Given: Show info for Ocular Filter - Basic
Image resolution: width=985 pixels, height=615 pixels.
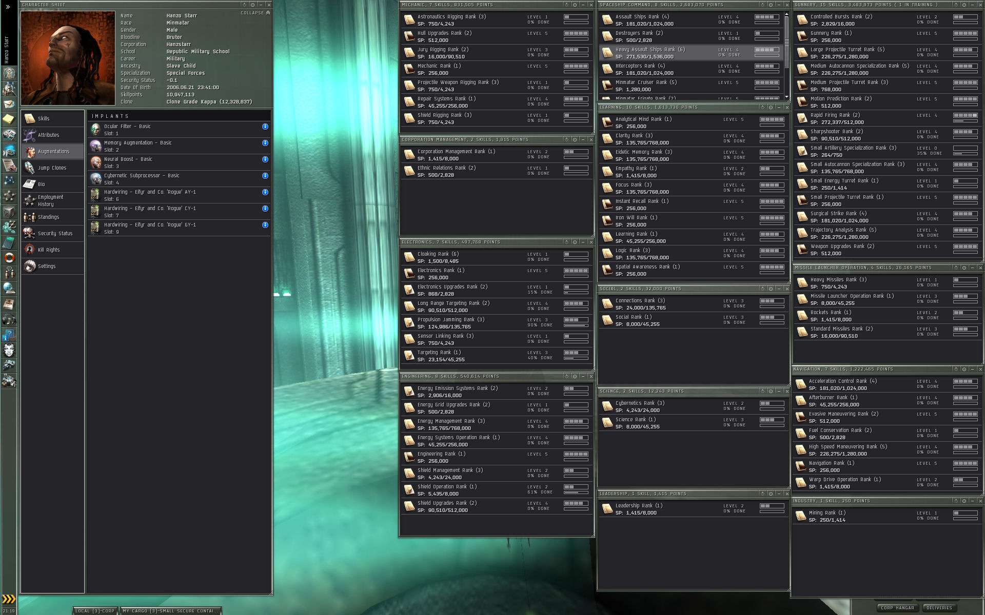Looking at the screenshot, I should [265, 127].
